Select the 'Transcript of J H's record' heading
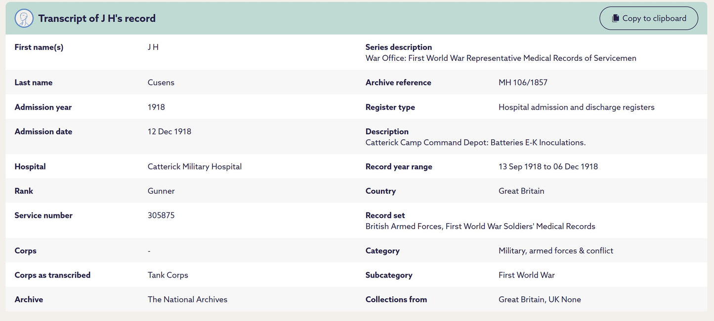The width and height of the screenshot is (714, 321). click(97, 18)
